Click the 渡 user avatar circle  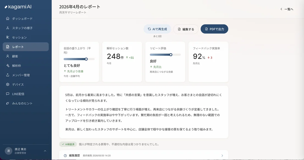(x=9, y=151)
